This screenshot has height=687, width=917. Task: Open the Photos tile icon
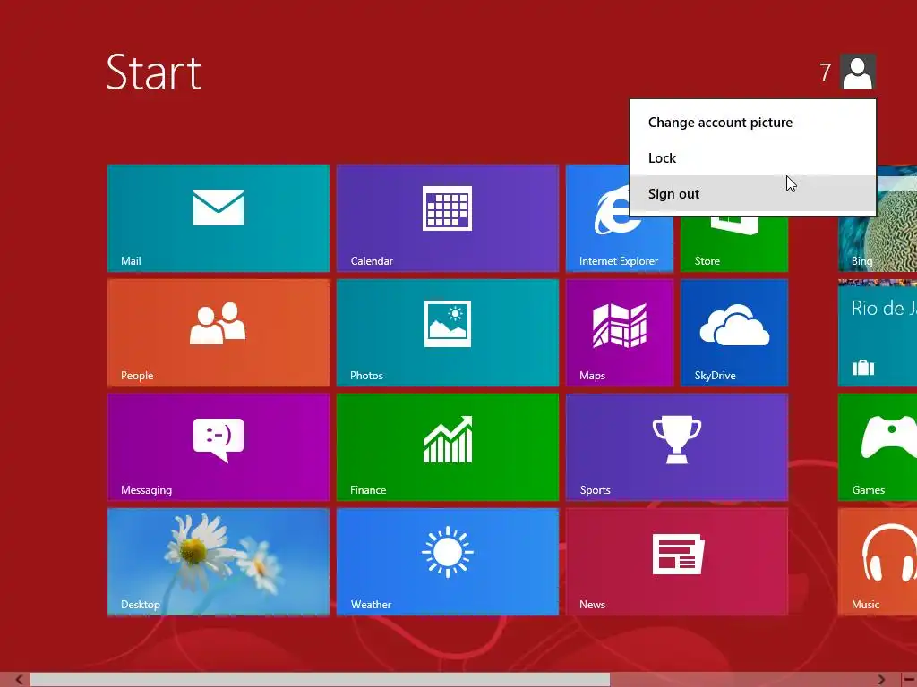[448, 323]
